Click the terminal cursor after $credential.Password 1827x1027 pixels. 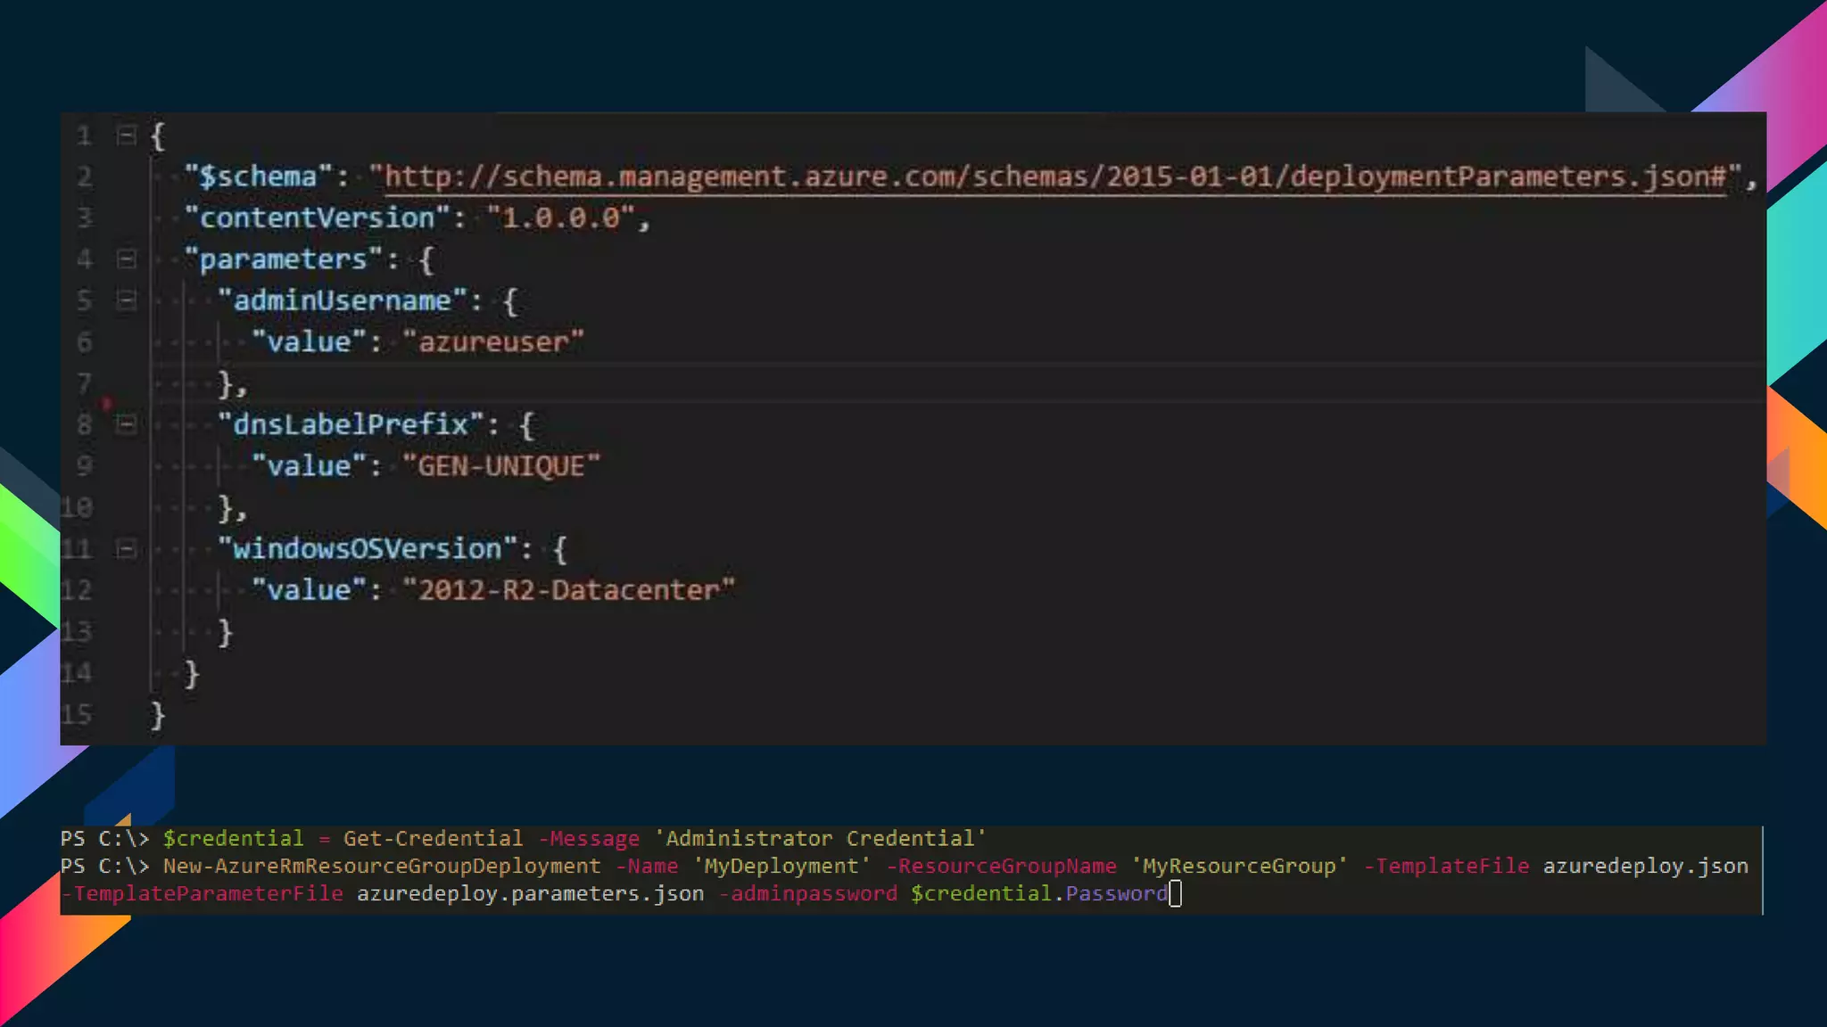click(x=1175, y=894)
